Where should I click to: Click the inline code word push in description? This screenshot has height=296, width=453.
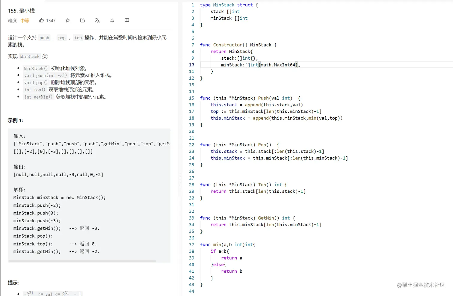(44, 38)
